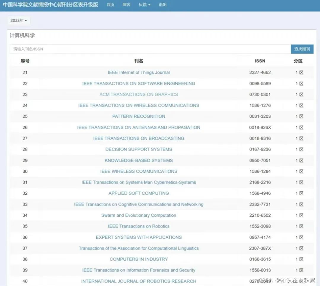Open Transactions of the Association for Computational Linguistics

click(x=139, y=248)
